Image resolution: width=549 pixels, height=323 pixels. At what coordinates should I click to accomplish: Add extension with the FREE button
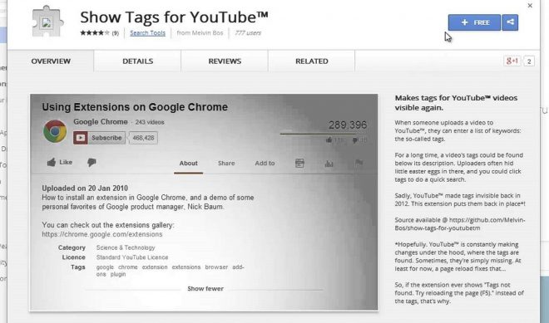coord(474,22)
